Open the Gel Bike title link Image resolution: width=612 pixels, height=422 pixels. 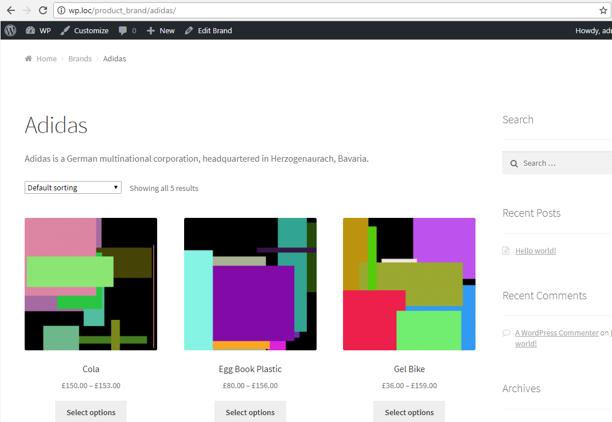(410, 369)
